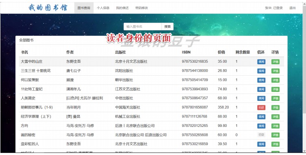Viewport: 306px width, 155px height.
Task: Click the ISBN column header
Action: point(186,52)
